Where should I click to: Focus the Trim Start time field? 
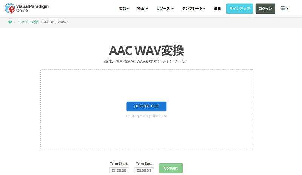[x=119, y=170]
